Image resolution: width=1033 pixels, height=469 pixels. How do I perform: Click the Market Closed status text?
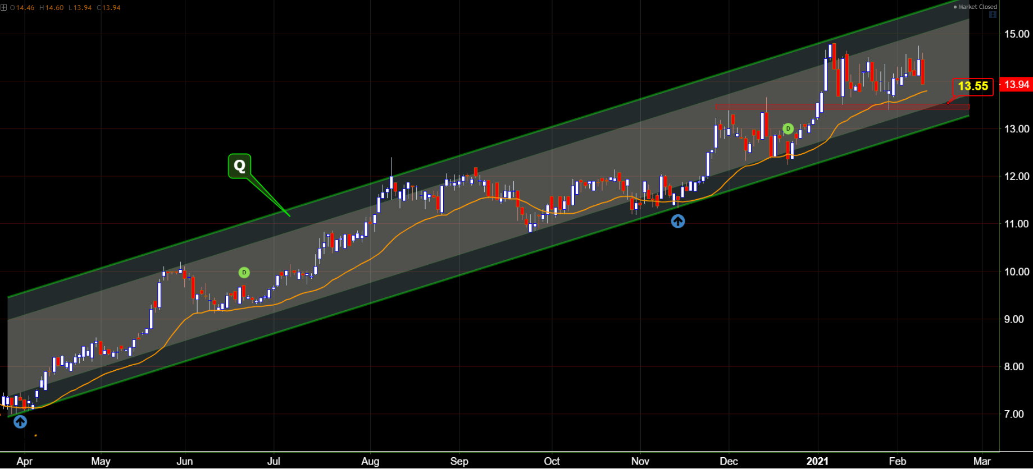[977, 7]
